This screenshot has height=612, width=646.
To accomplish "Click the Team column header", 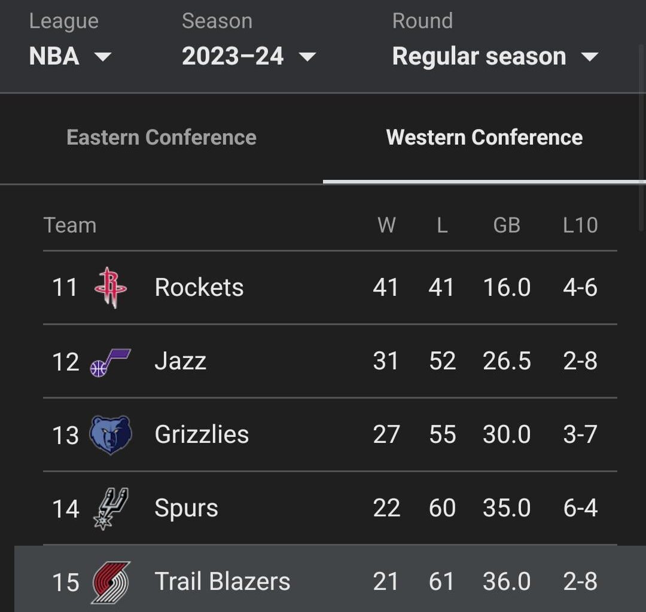I will point(70,225).
